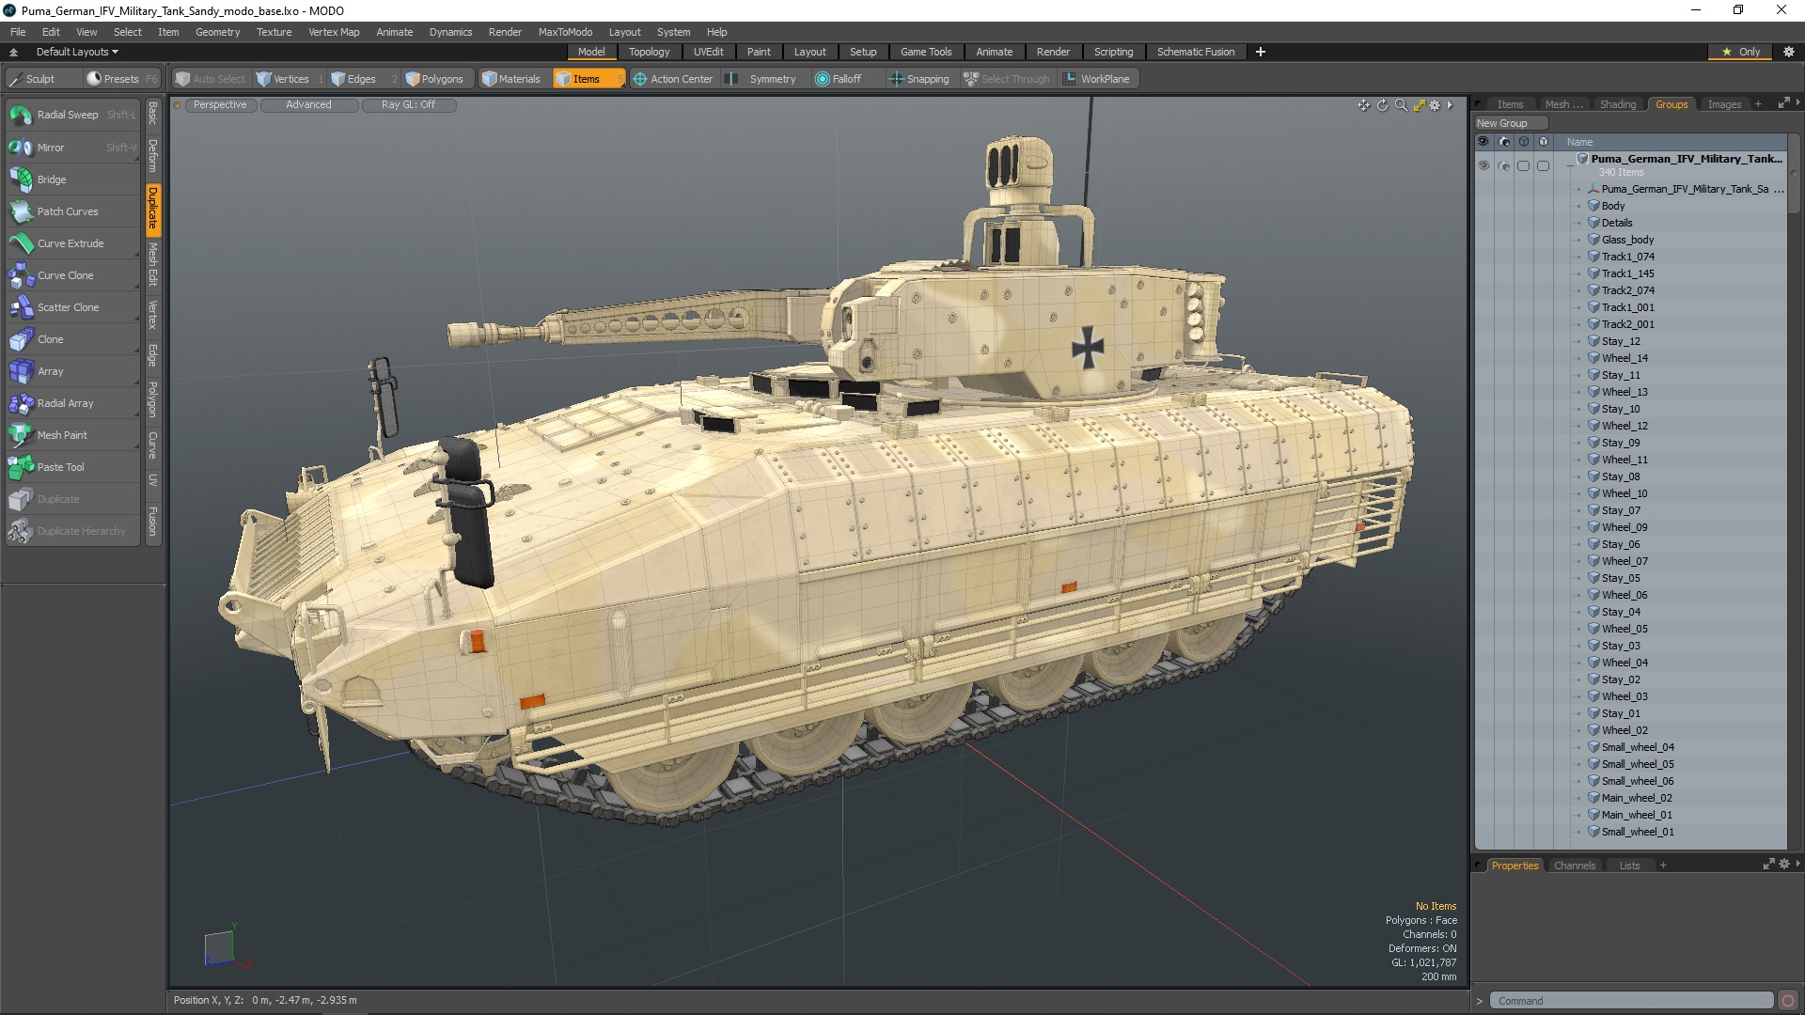Switch to the UVEdit layout tab
This screenshot has width=1805, height=1015.
[x=708, y=52]
